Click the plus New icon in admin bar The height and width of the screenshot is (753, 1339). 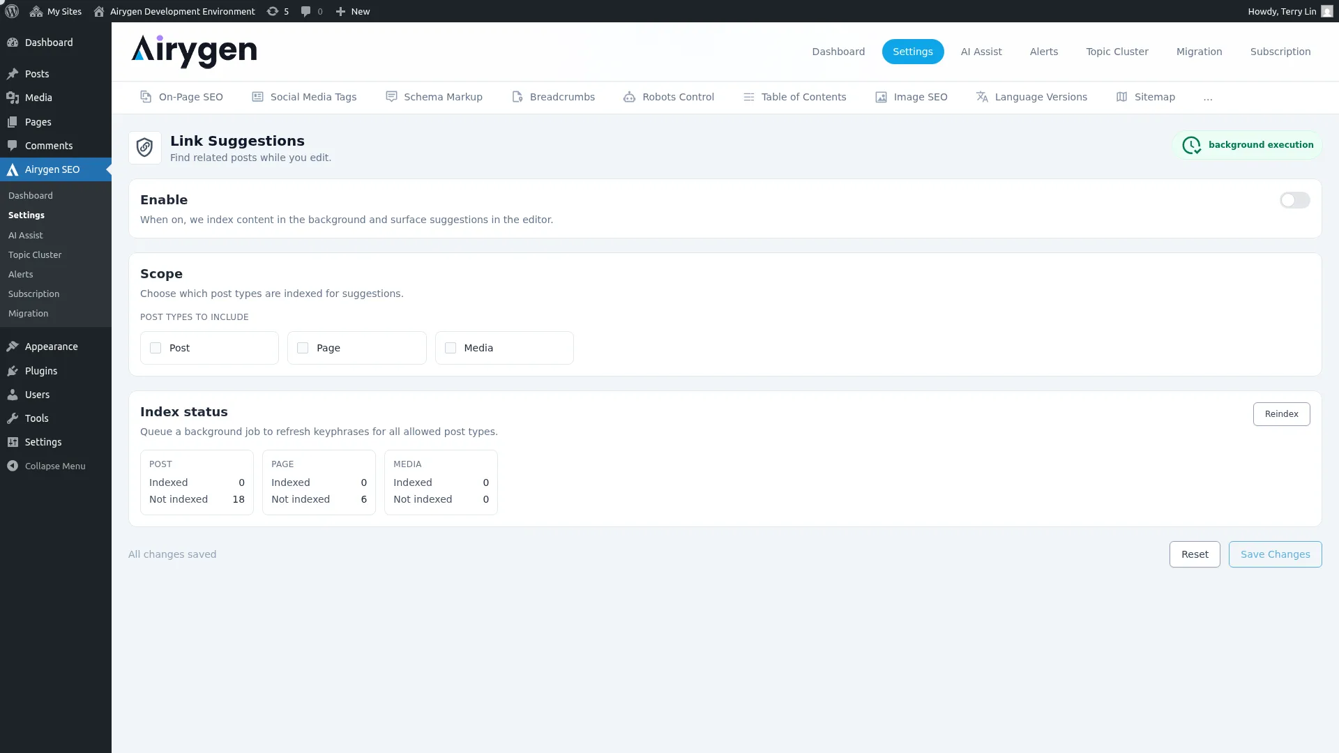coord(340,11)
